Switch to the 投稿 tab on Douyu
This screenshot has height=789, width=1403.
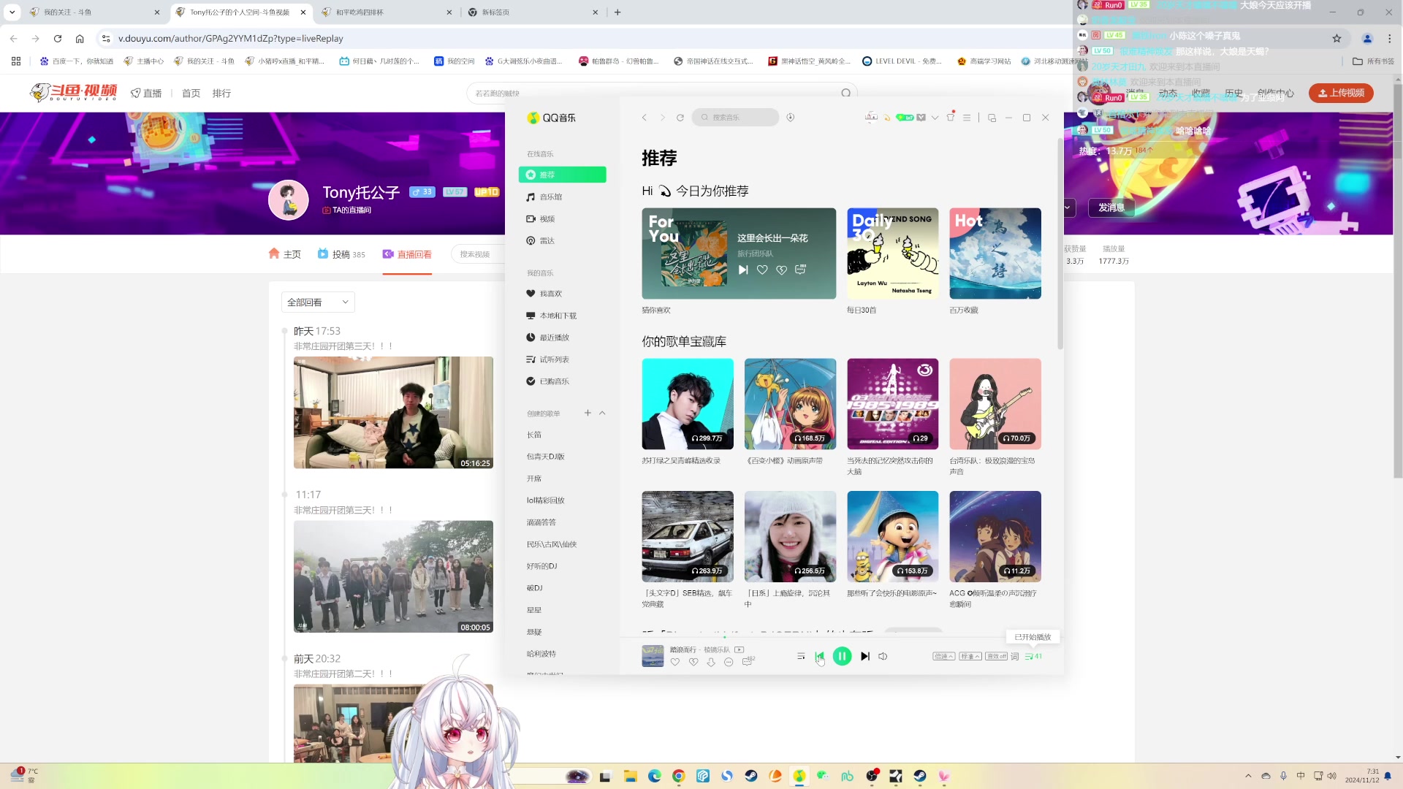coord(341,254)
